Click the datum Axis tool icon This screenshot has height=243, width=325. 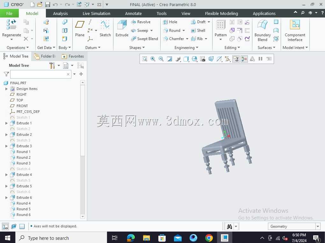point(90,22)
